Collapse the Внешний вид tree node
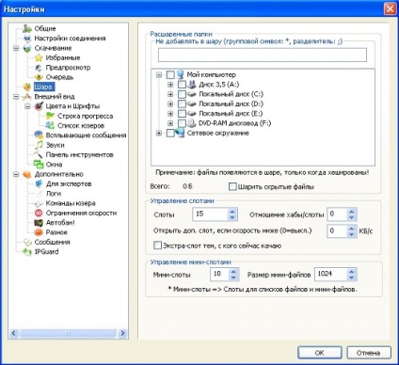Viewport: 399px width, 365px height. pyautogui.click(x=16, y=97)
